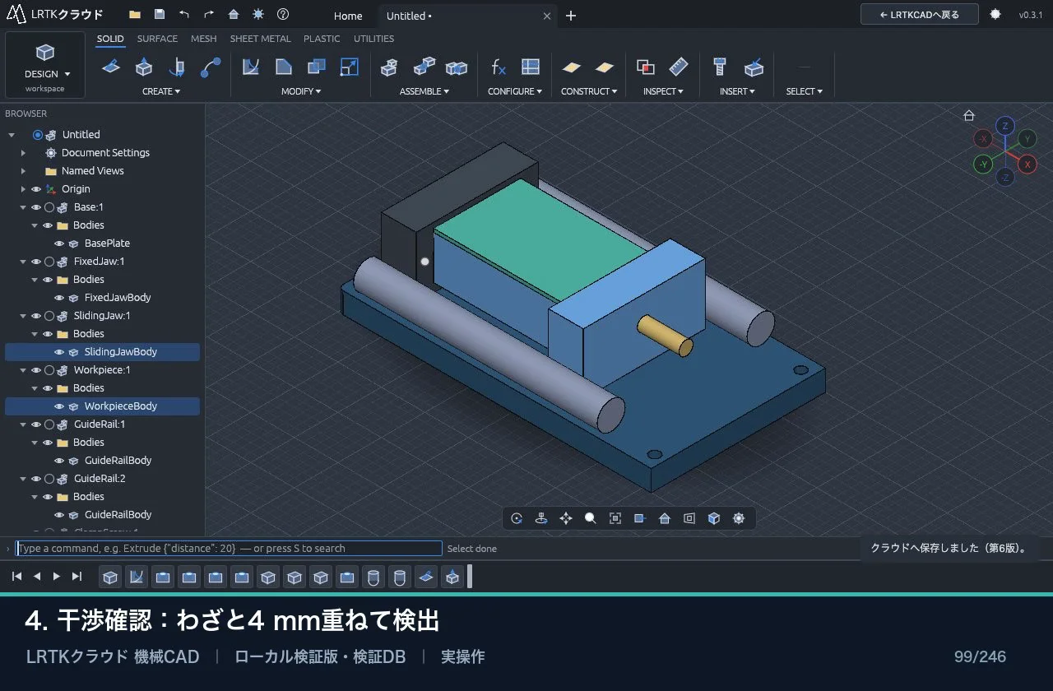Switch to the UTILITIES tab
Viewport: 1053px width, 691px height.
373,39
